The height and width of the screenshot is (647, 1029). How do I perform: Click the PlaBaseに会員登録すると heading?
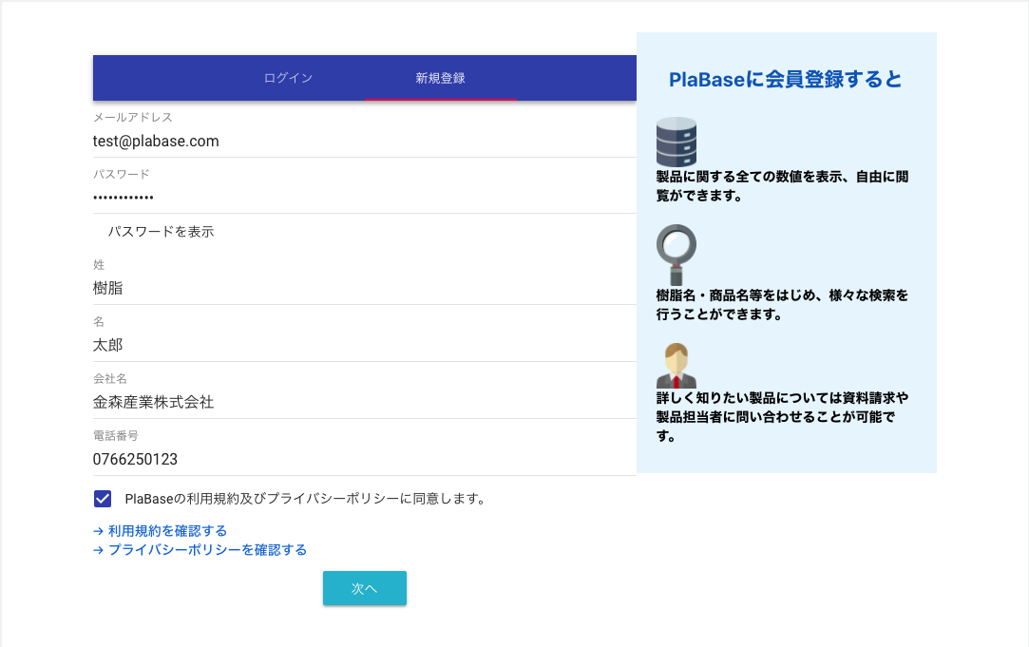pos(786,80)
